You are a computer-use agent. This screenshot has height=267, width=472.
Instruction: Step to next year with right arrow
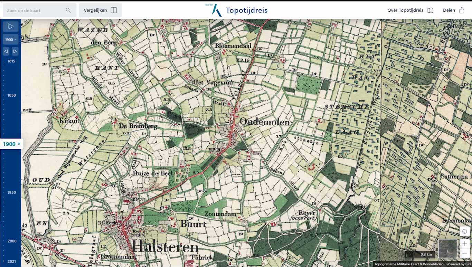click(15, 51)
